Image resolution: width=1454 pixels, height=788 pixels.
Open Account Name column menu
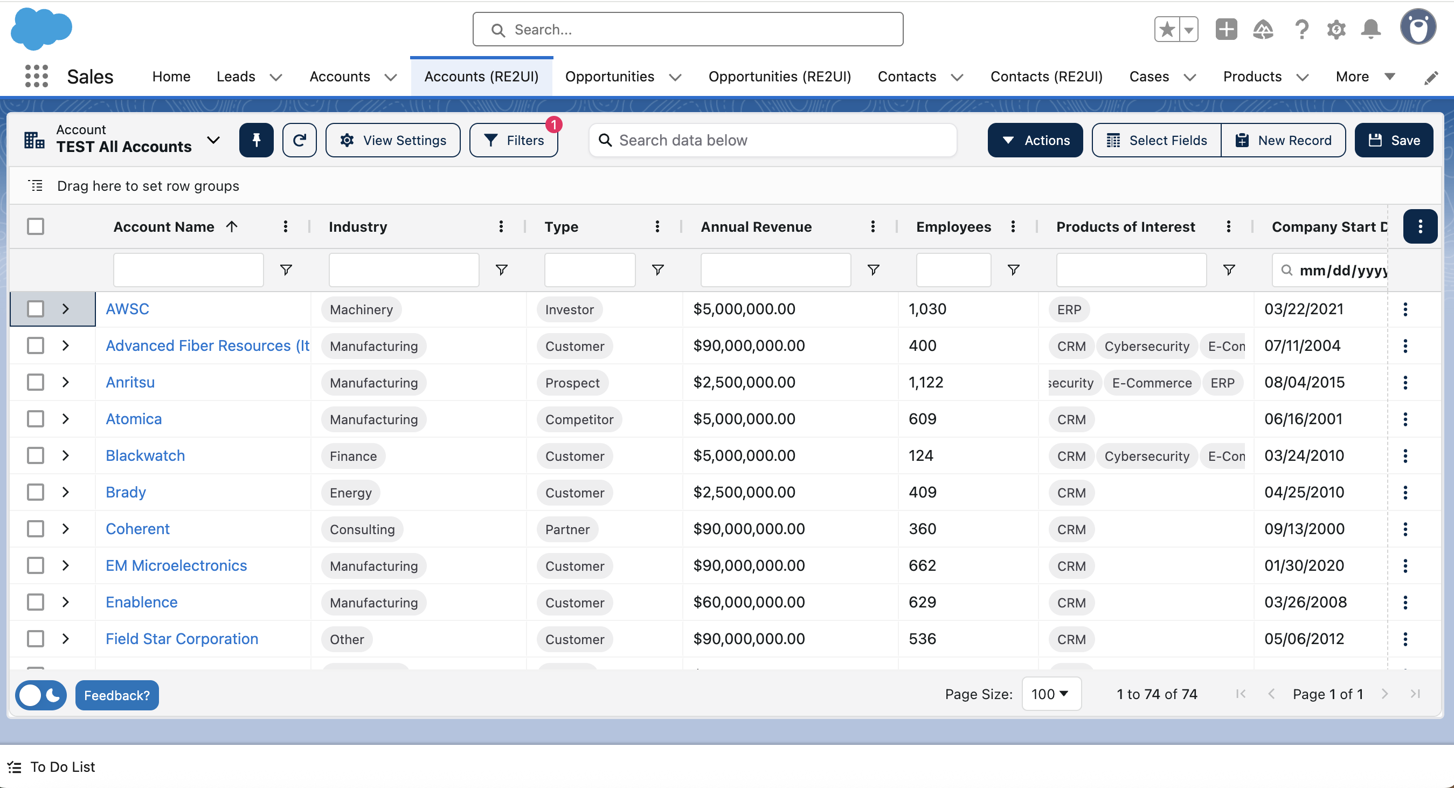(286, 226)
